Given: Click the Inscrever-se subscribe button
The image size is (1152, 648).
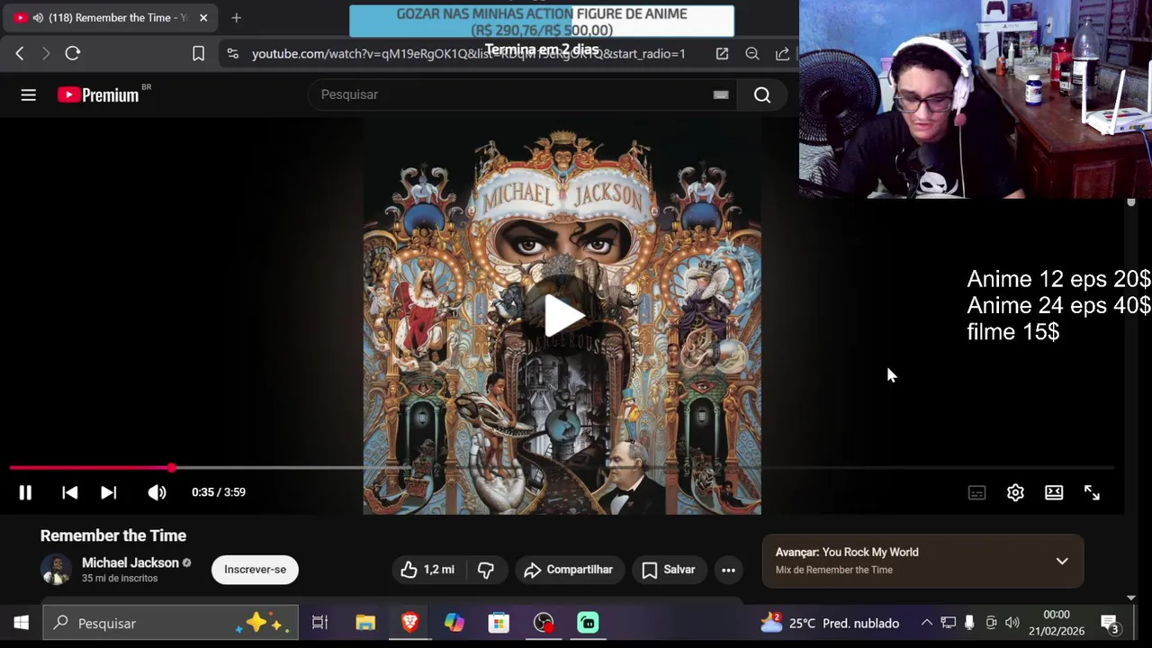Looking at the screenshot, I should [255, 570].
